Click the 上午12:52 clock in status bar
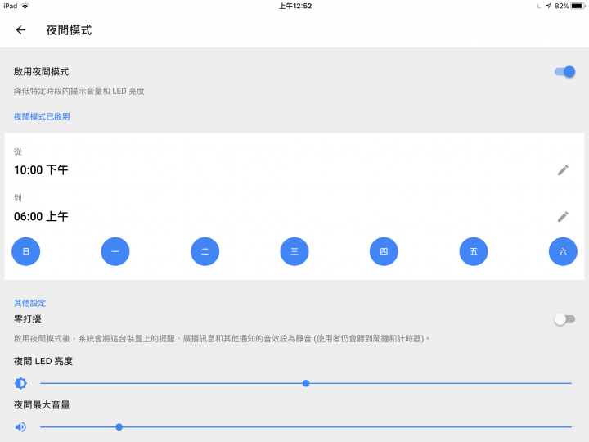The height and width of the screenshot is (442, 589). (x=295, y=6)
